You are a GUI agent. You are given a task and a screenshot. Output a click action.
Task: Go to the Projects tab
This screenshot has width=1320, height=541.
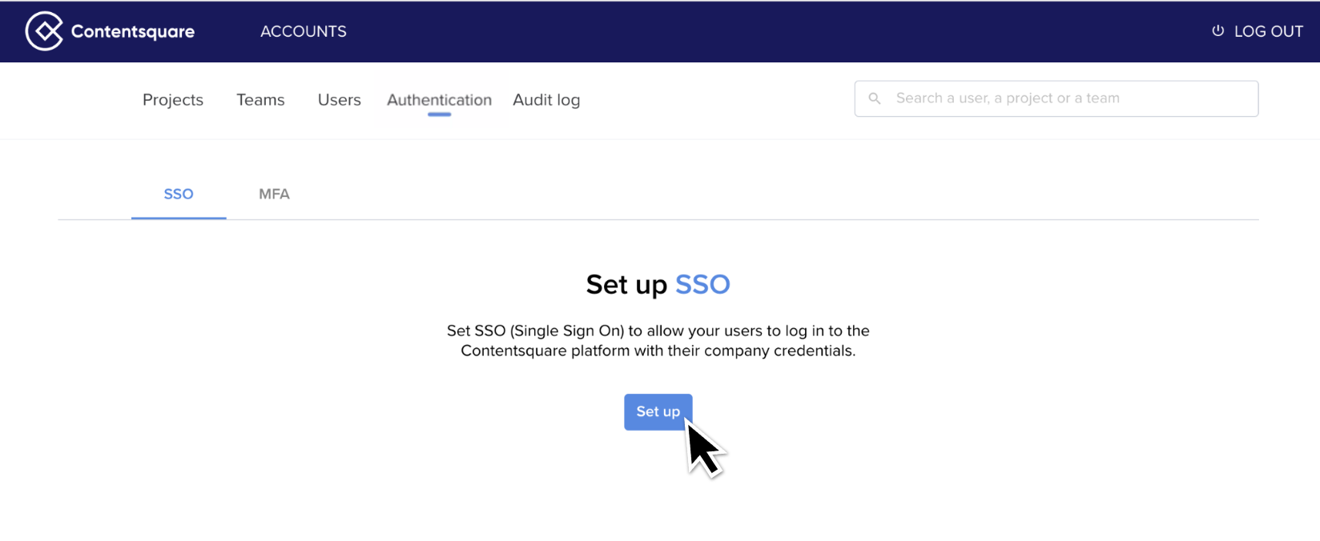tap(173, 100)
